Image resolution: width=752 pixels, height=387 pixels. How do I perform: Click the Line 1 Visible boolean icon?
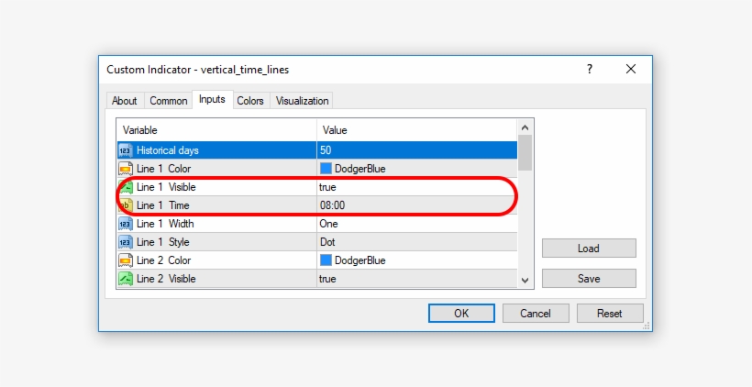tap(126, 187)
